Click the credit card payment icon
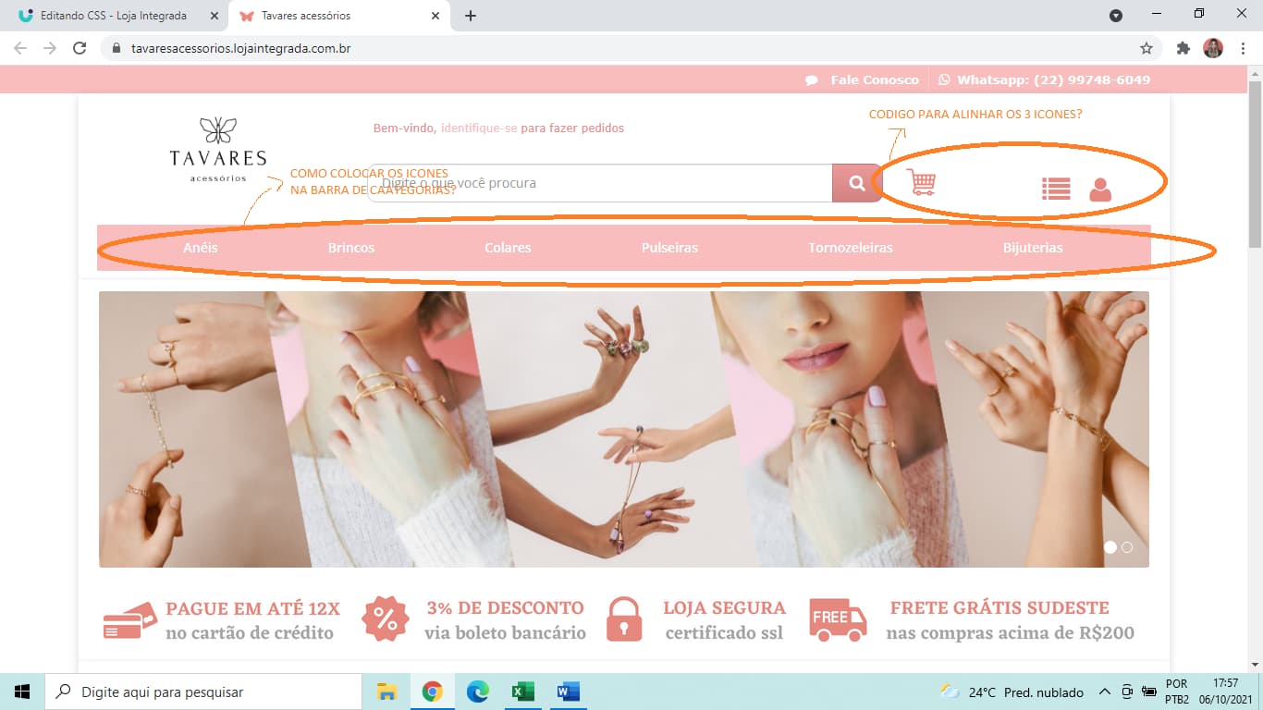1263x710 pixels. pyautogui.click(x=129, y=621)
